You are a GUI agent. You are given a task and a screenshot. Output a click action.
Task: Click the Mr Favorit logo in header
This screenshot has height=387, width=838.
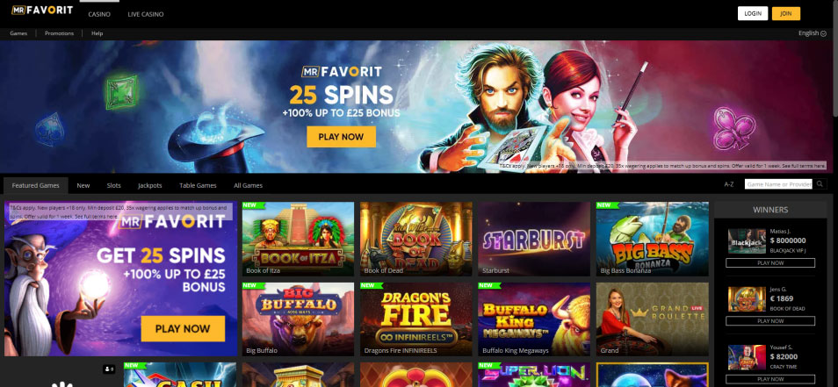pos(42,10)
